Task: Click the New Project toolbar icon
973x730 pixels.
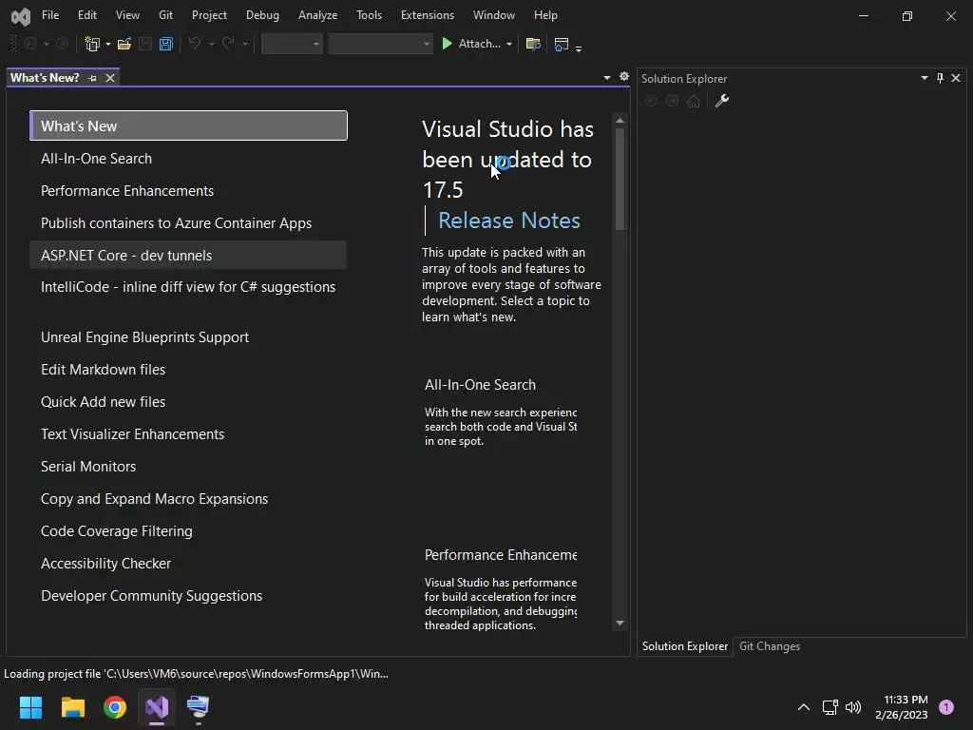Action: coord(92,44)
